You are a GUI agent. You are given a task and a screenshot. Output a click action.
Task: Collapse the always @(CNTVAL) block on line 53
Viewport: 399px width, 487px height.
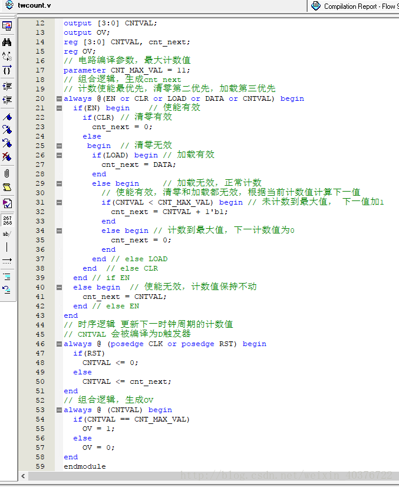click(x=59, y=410)
